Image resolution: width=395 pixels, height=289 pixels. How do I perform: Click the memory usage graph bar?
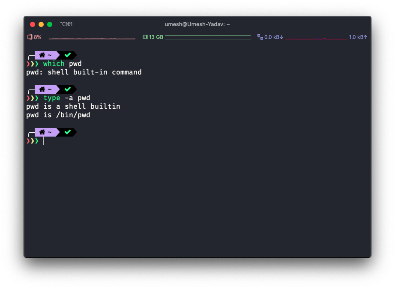click(207, 37)
